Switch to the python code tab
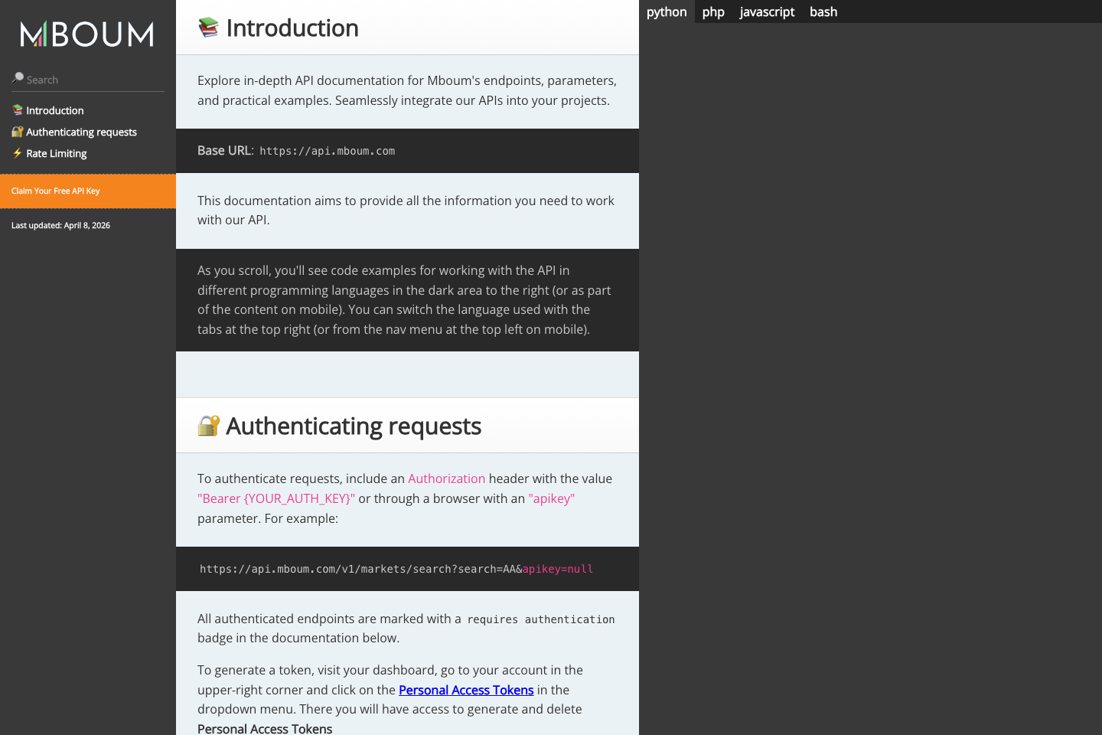The image size is (1102, 735). 666,11
